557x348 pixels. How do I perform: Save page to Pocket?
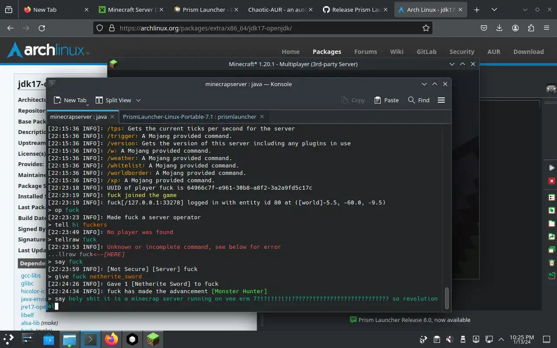[484, 28]
